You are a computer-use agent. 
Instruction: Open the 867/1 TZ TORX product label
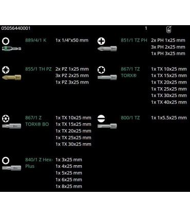(x=130, y=72)
